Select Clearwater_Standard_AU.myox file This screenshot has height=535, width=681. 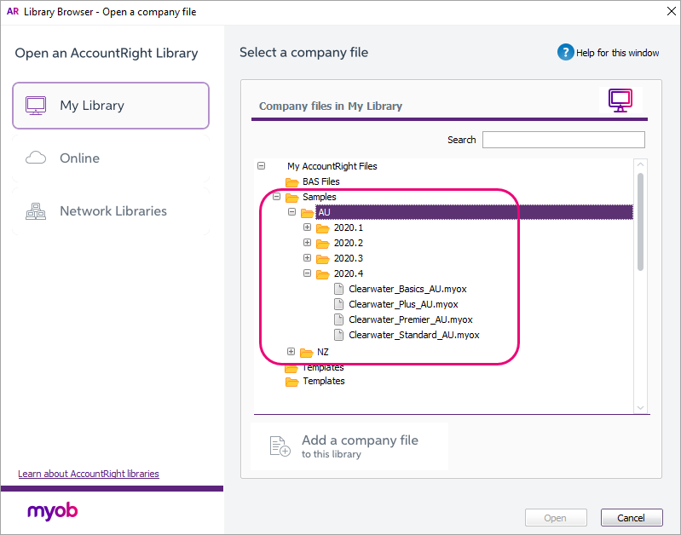(413, 336)
